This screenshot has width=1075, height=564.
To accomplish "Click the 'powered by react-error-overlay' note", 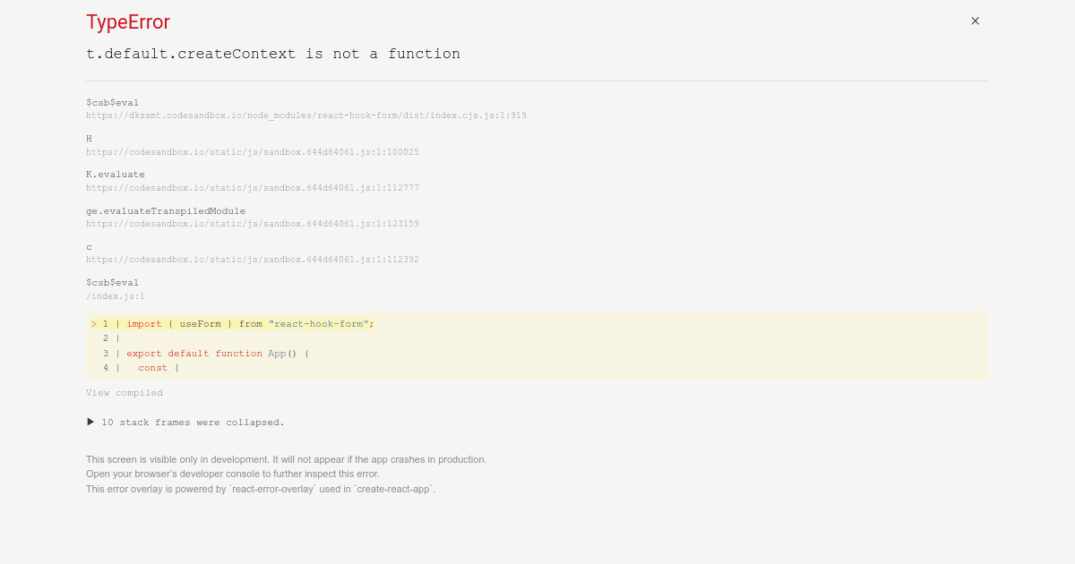I will point(261,489).
